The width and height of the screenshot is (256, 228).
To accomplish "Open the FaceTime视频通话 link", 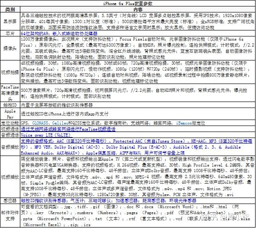I will point(68,129).
